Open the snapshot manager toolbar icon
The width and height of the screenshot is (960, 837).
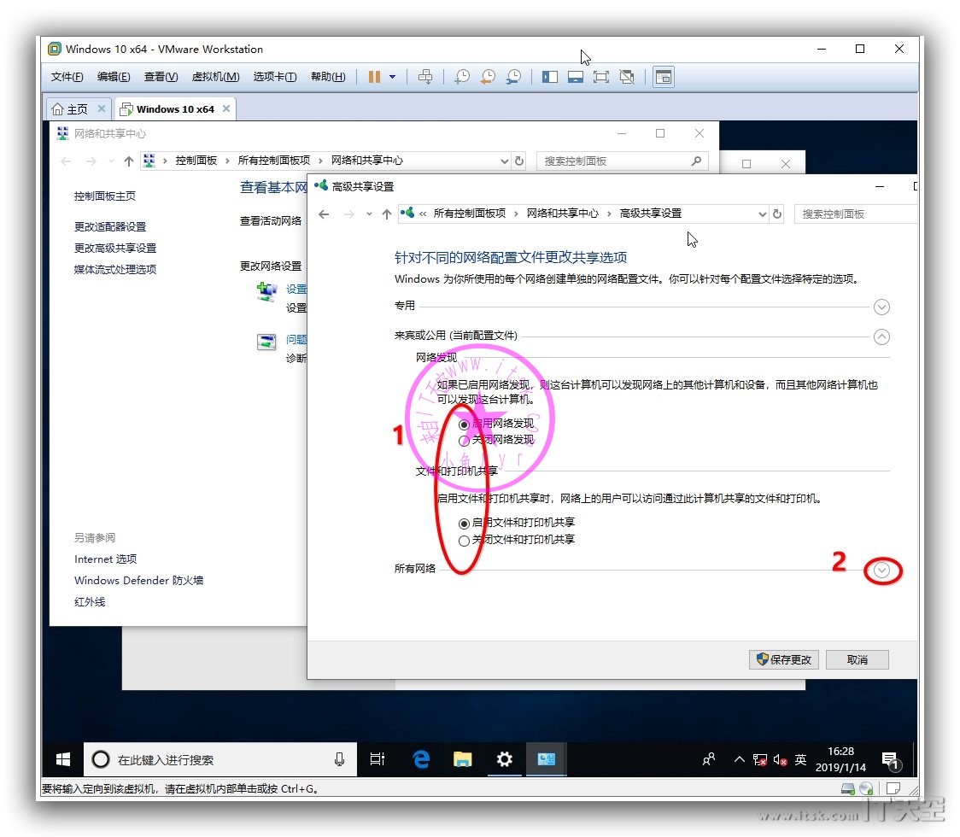pos(513,77)
